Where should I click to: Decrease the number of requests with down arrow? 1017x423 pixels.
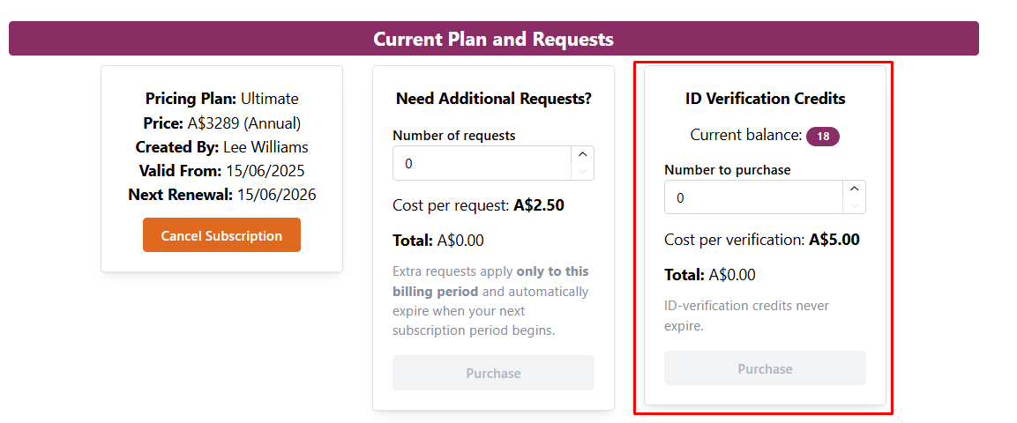(x=582, y=172)
